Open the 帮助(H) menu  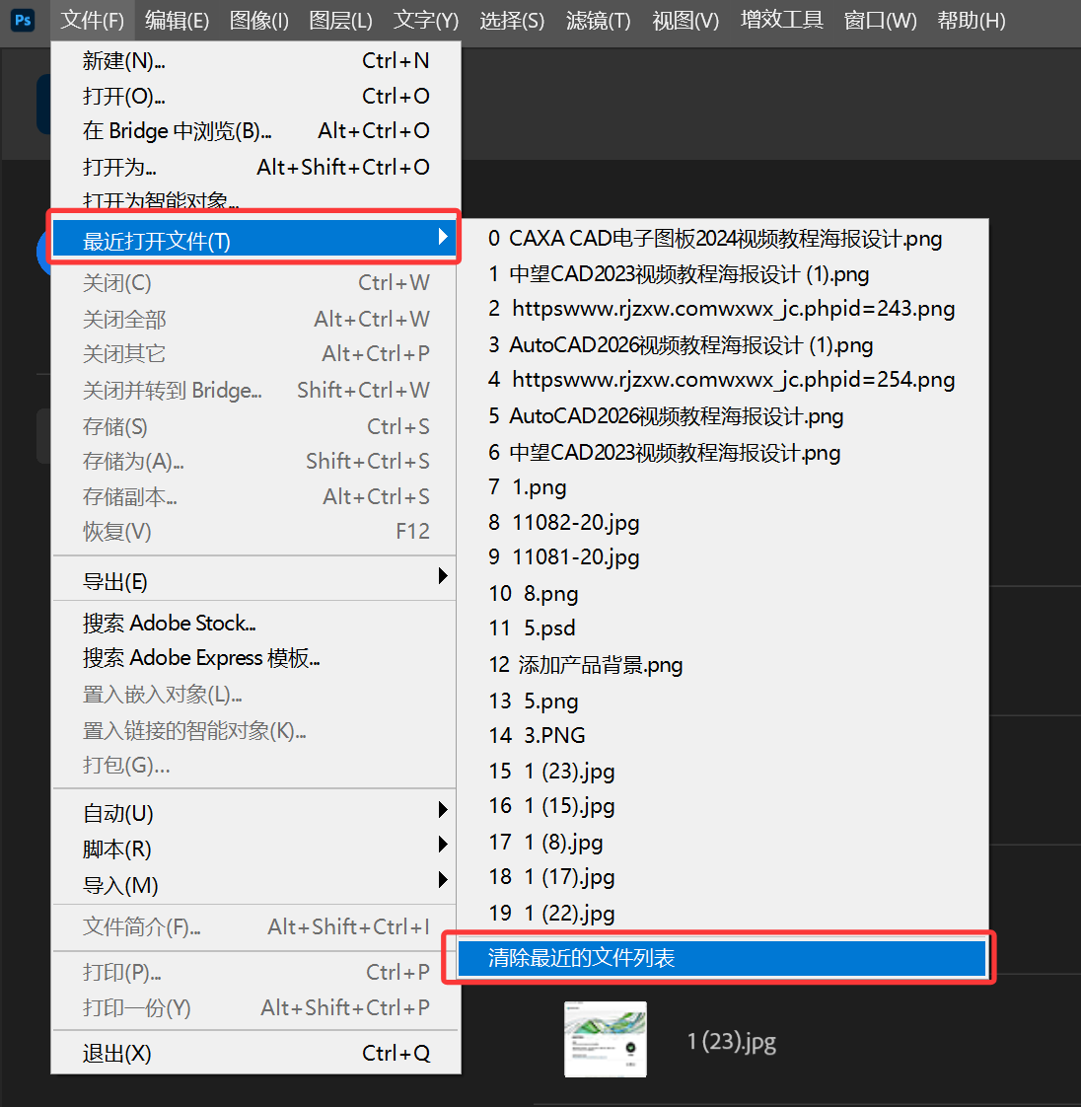(x=971, y=21)
